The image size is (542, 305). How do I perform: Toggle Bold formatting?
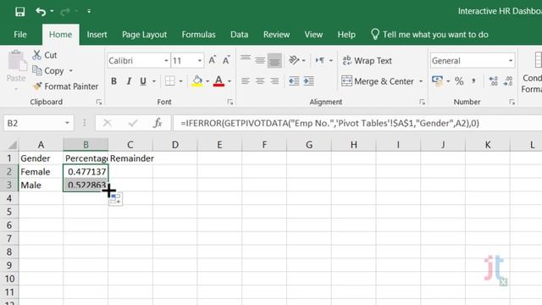(113, 81)
